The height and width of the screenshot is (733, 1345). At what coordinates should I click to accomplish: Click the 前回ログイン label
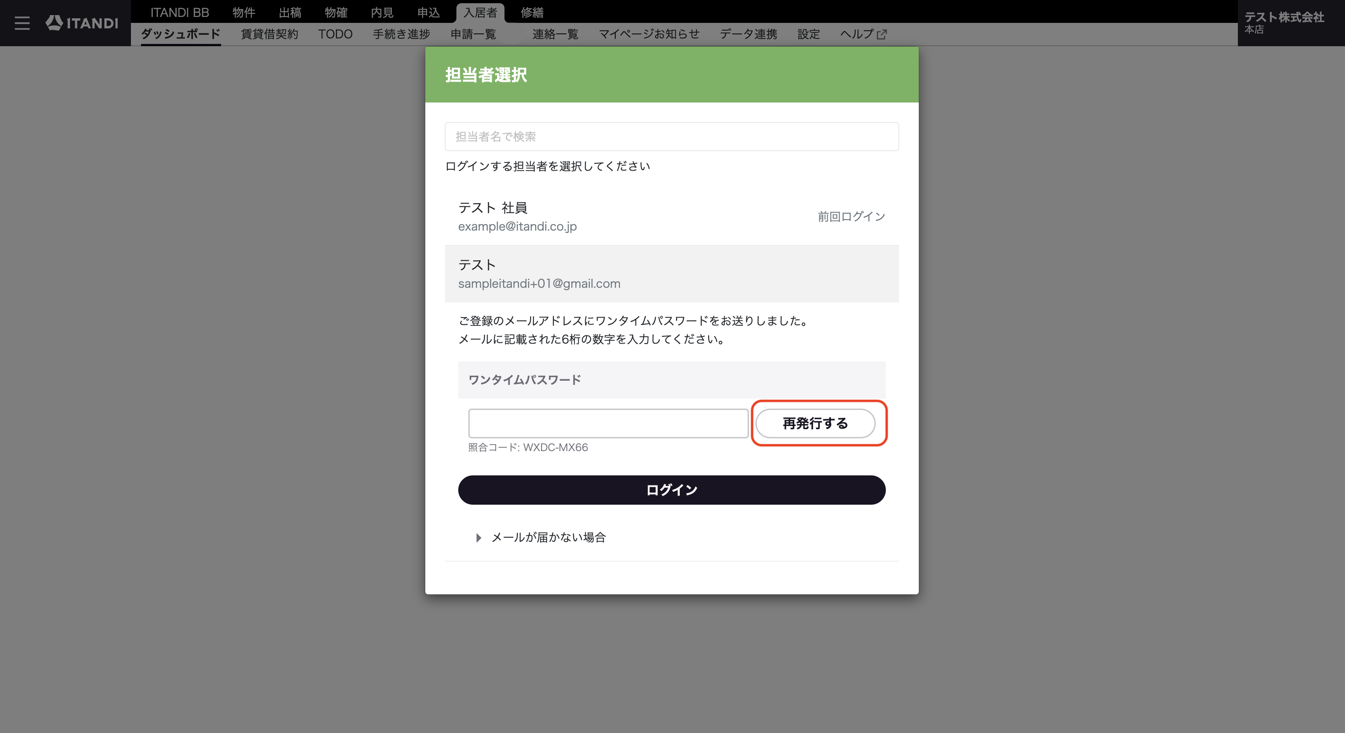(x=851, y=216)
